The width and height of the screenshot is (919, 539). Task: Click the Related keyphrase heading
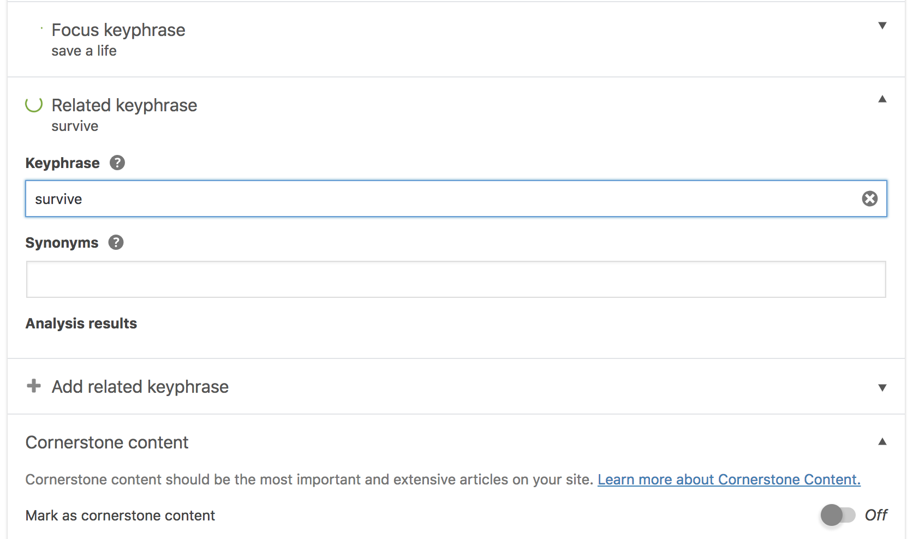124,105
